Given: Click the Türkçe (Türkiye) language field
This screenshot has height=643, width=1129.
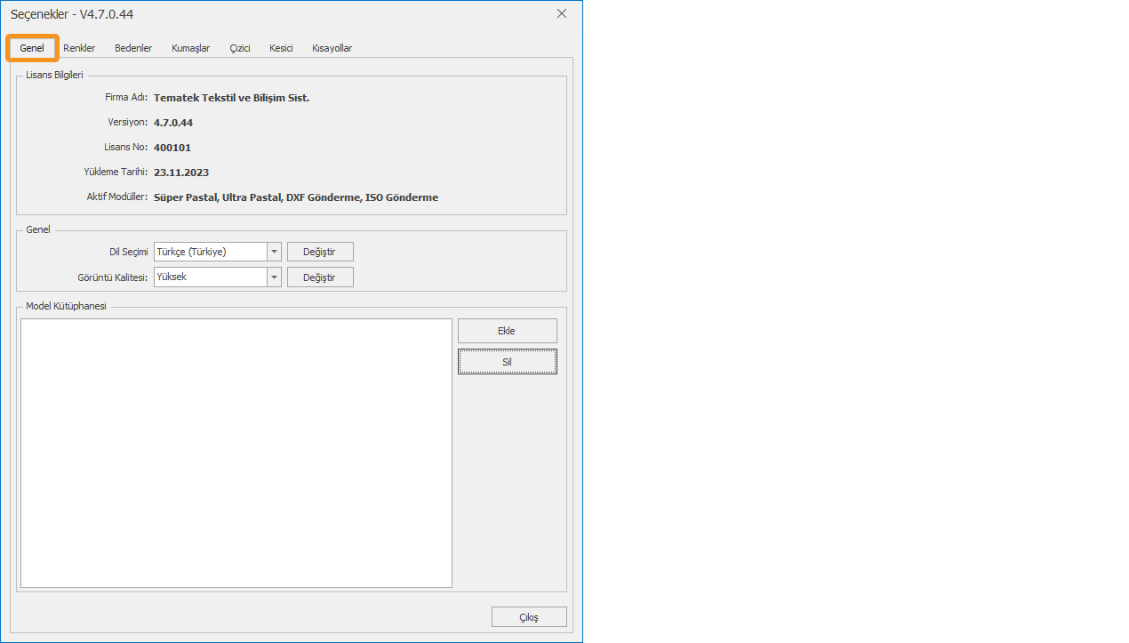Looking at the screenshot, I should pyautogui.click(x=210, y=252).
